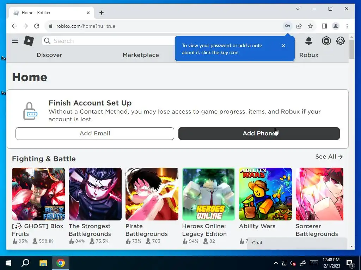Show hidden system tray icons

point(276,263)
